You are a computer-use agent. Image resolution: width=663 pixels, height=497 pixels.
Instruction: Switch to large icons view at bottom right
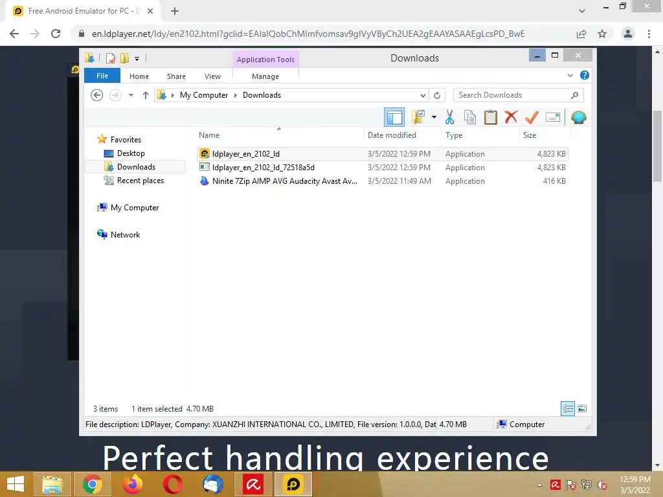(x=582, y=408)
